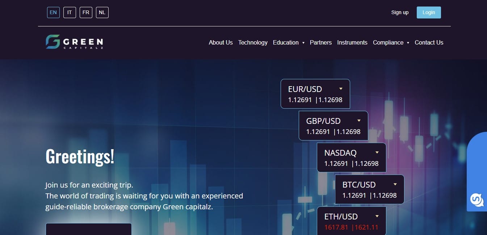Click the GBP/USD pair label

(323, 121)
